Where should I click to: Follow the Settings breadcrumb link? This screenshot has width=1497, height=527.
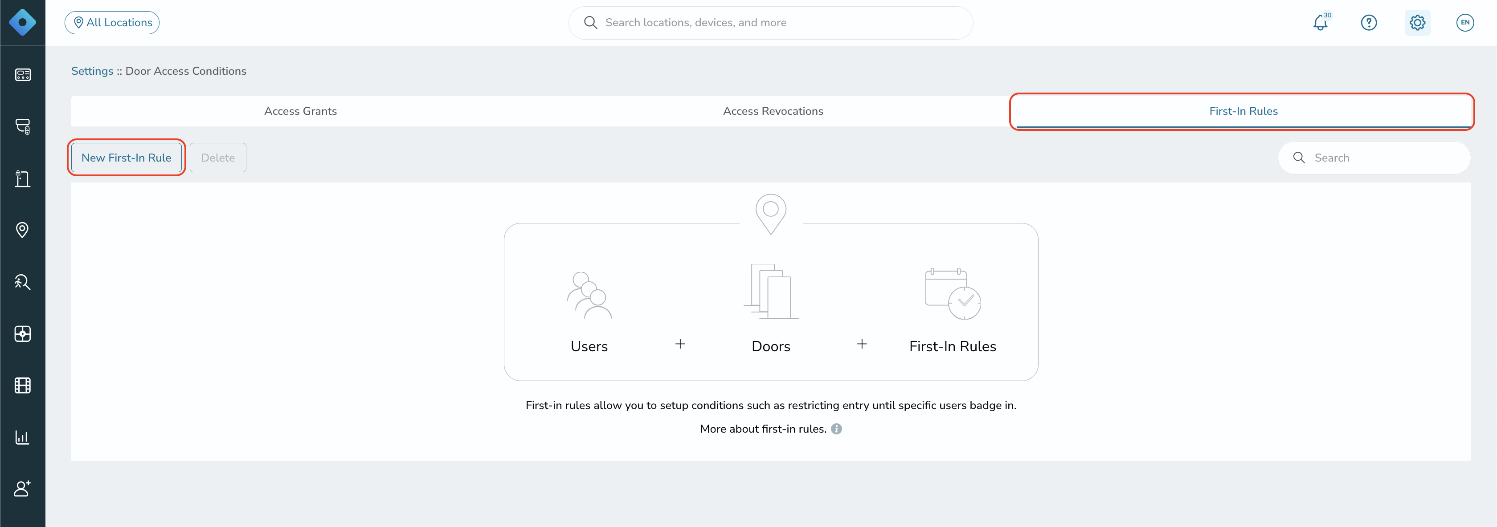coord(92,71)
